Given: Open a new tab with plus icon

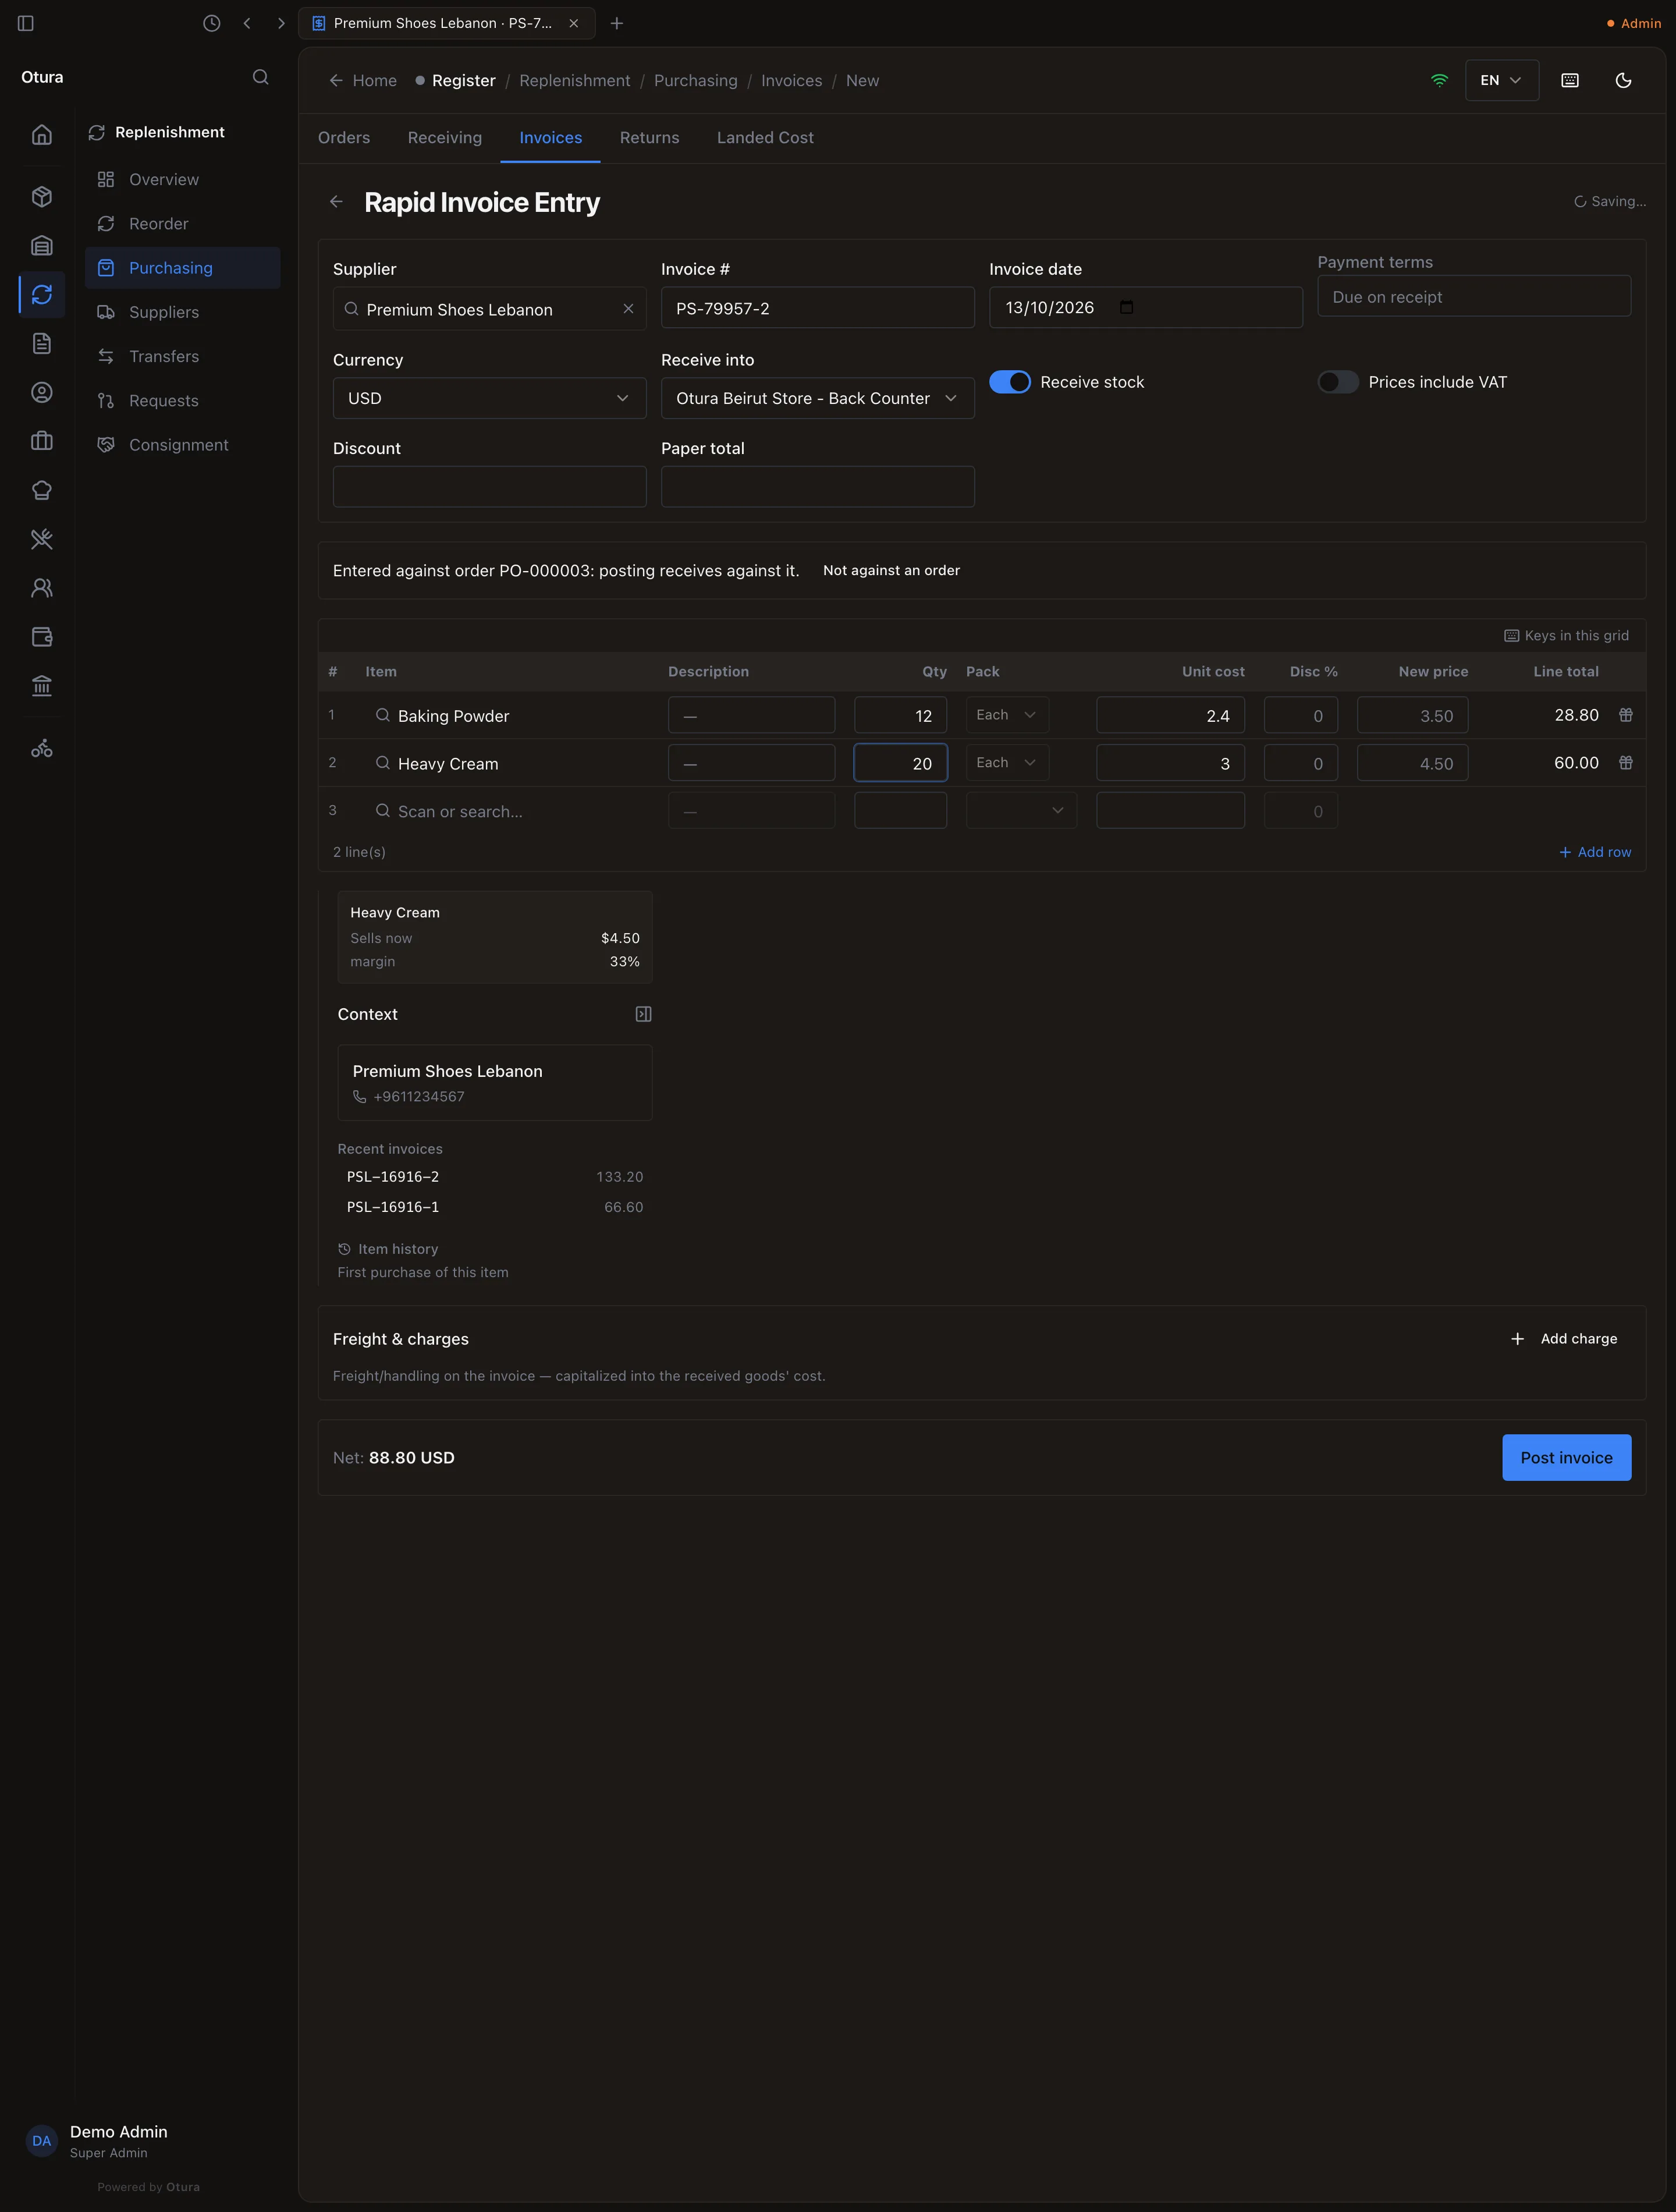Looking at the screenshot, I should coord(617,23).
